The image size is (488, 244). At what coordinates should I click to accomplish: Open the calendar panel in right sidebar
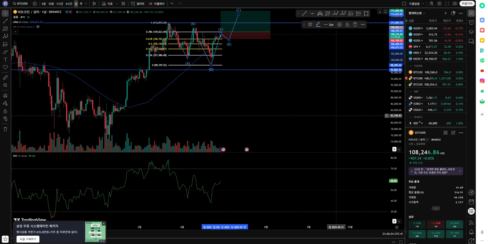[471, 202]
